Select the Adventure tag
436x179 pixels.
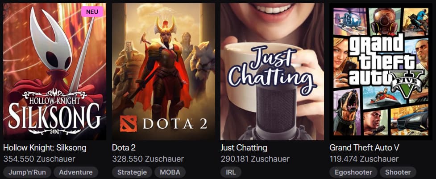tap(75, 172)
